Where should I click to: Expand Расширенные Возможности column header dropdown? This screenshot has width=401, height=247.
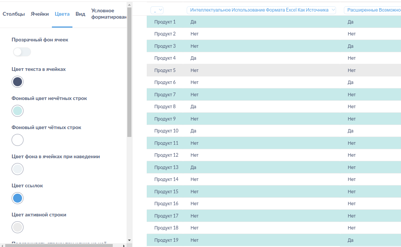(x=372, y=10)
